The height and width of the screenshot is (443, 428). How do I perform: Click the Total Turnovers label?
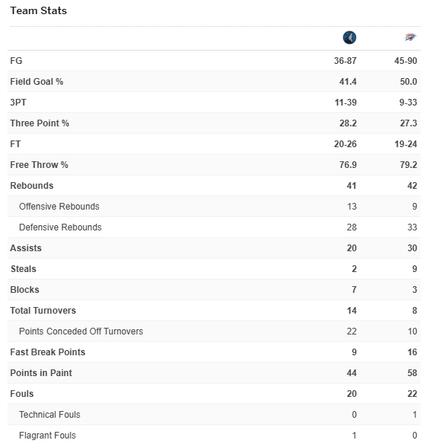point(43,311)
